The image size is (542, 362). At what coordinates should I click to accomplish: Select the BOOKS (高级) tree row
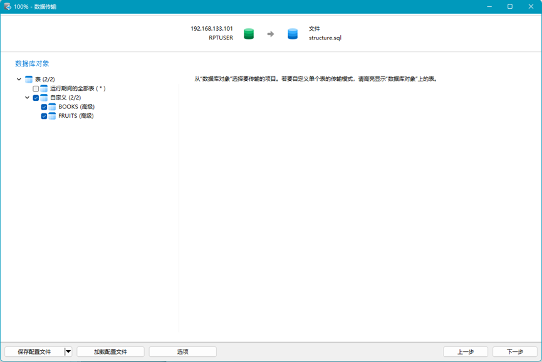coord(76,106)
